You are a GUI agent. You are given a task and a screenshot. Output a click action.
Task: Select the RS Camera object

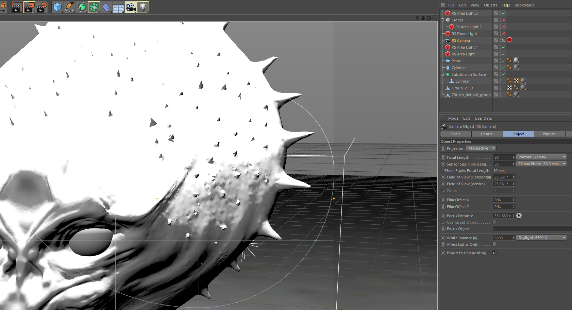click(461, 40)
